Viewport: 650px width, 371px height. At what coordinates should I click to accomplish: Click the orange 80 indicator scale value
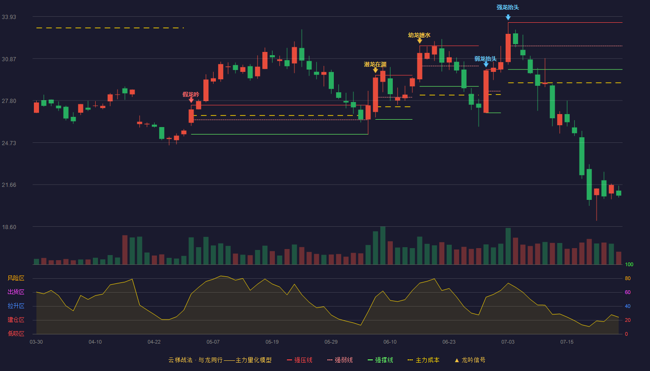coord(628,278)
